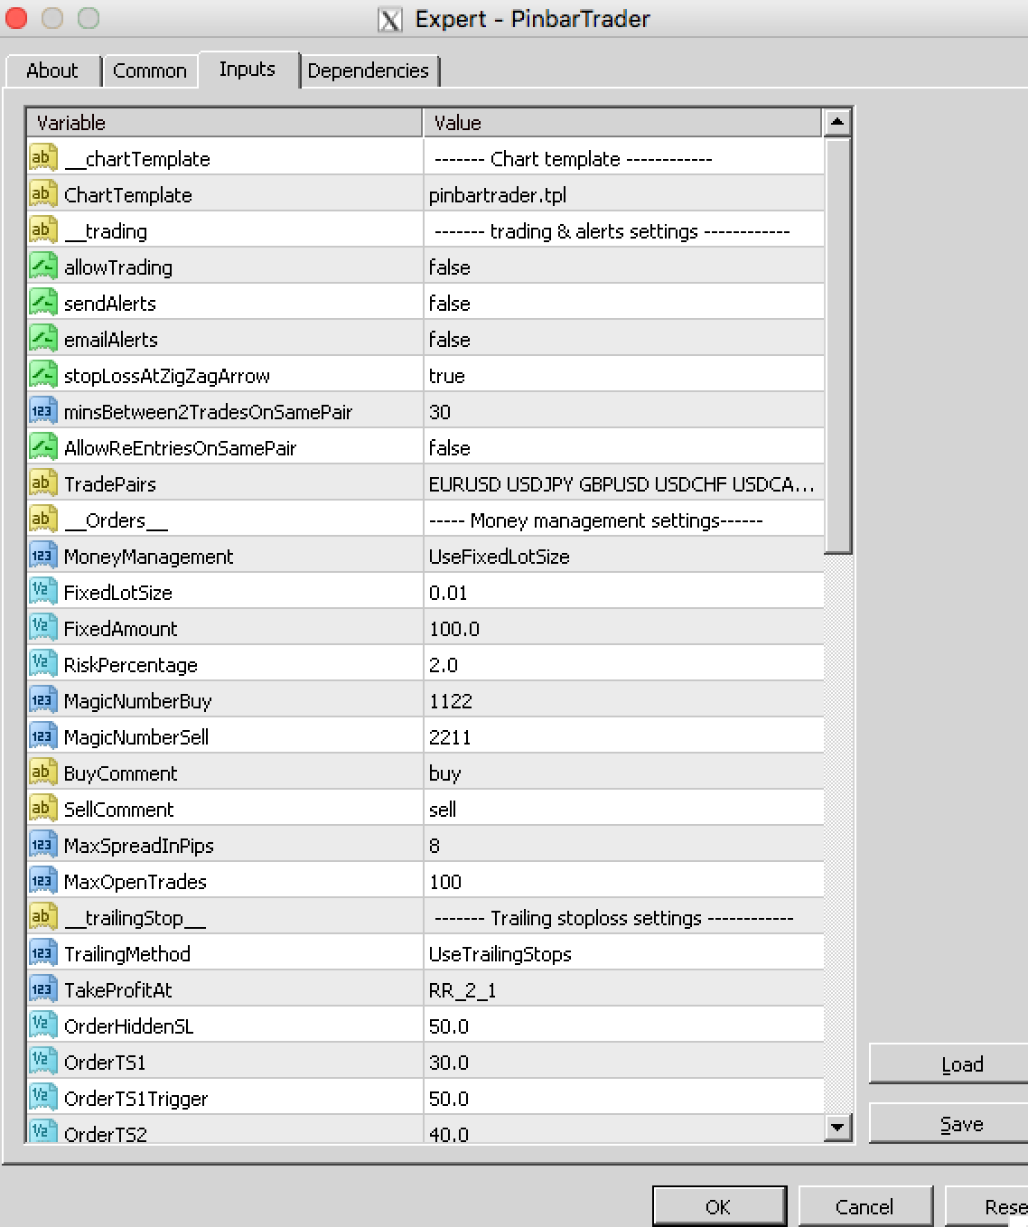
Task: Click the string icon beside TradePairs
Action: click(x=43, y=483)
